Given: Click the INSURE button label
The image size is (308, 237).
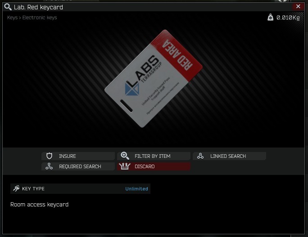Looking at the screenshot, I should 68,156.
